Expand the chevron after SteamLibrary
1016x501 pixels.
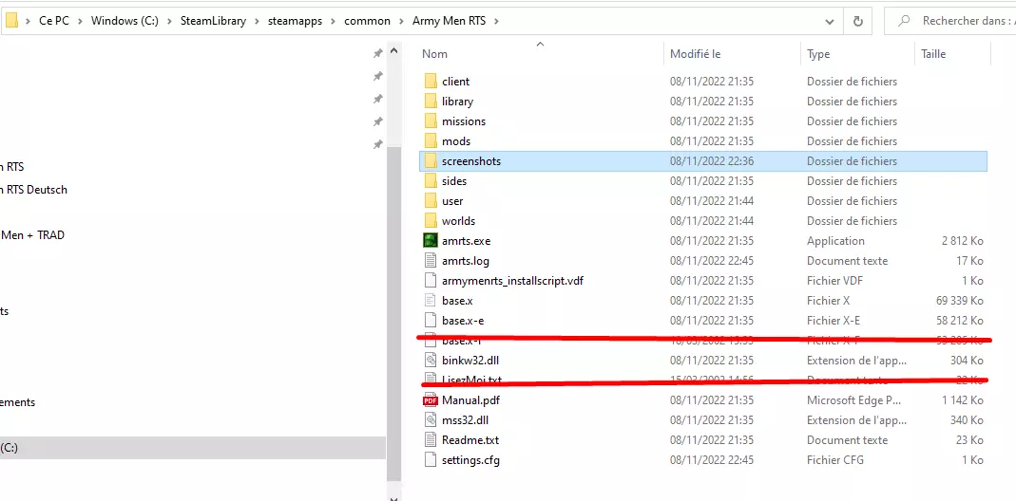(x=258, y=22)
